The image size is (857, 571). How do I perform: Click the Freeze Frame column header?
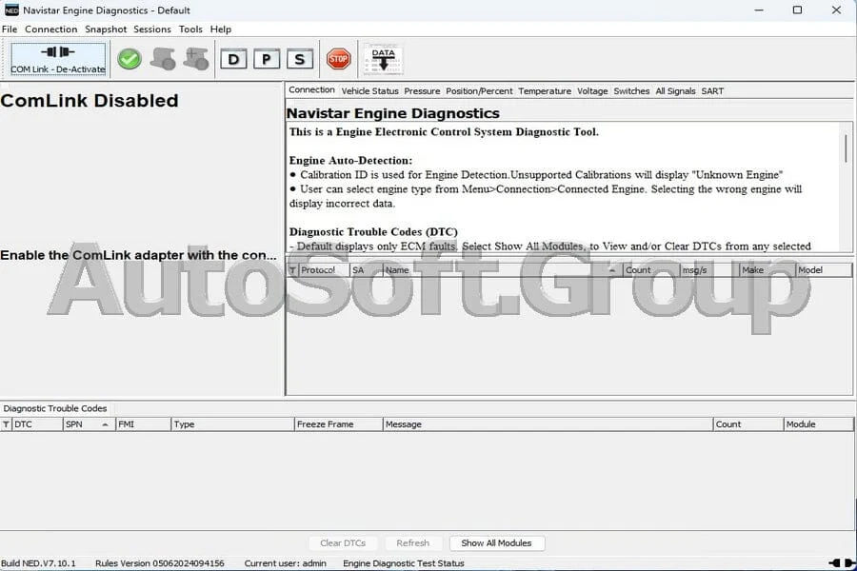pyautogui.click(x=338, y=424)
